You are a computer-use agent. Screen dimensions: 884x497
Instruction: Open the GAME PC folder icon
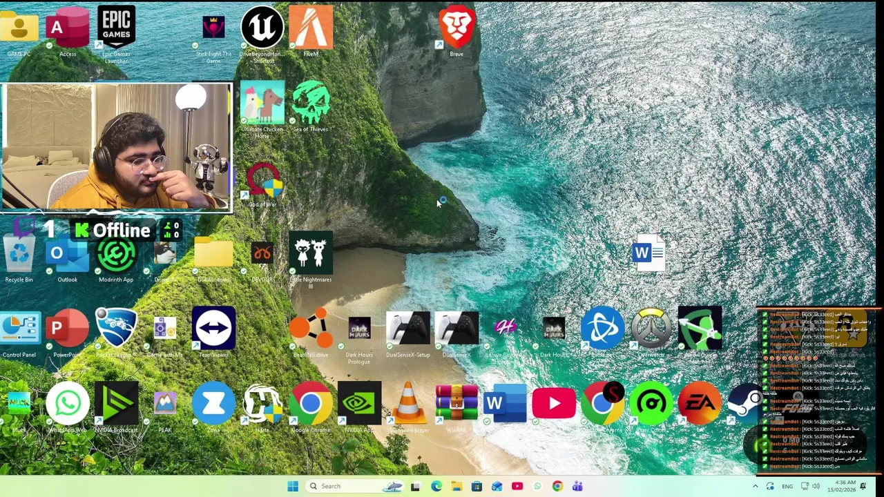click(19, 28)
